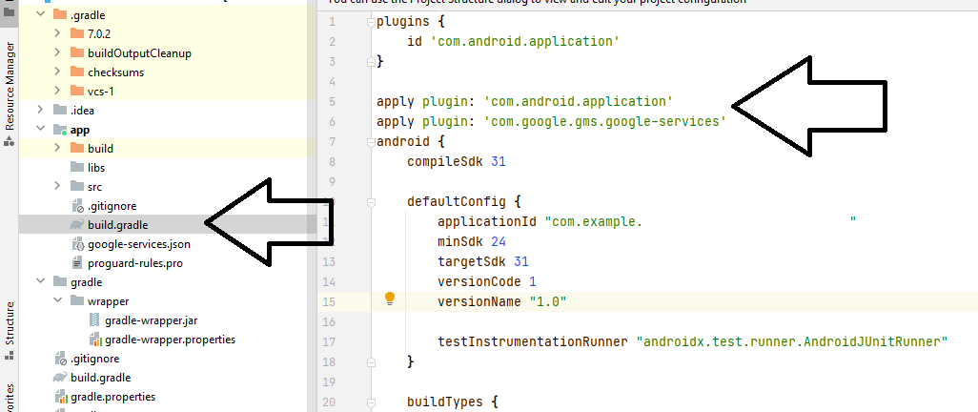Expand the vcs-1 folder chevron
The height and width of the screenshot is (412, 978).
coord(57,92)
